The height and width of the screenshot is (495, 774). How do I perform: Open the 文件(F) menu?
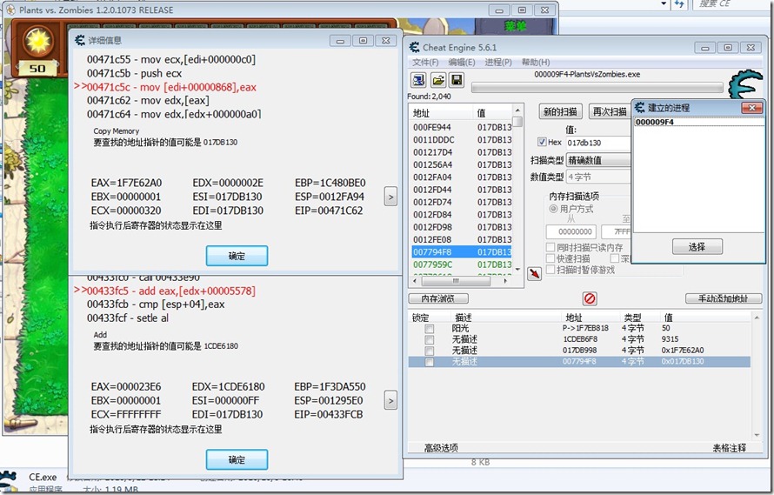click(x=425, y=63)
